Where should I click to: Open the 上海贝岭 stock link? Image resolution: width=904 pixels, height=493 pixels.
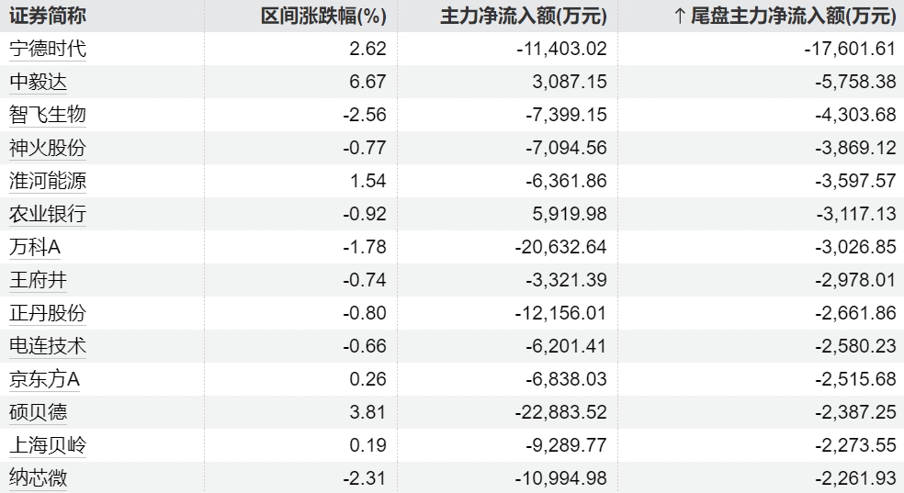(x=48, y=445)
